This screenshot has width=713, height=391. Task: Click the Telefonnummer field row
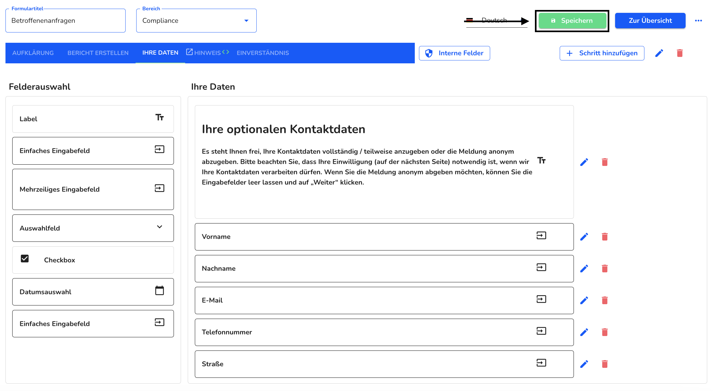(384, 332)
